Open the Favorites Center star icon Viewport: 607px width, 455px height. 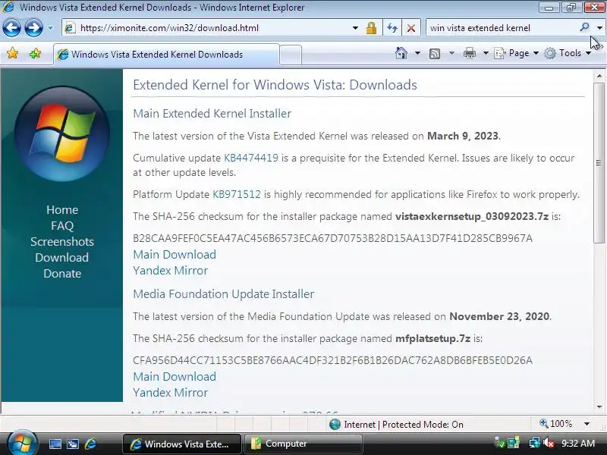pos(12,53)
